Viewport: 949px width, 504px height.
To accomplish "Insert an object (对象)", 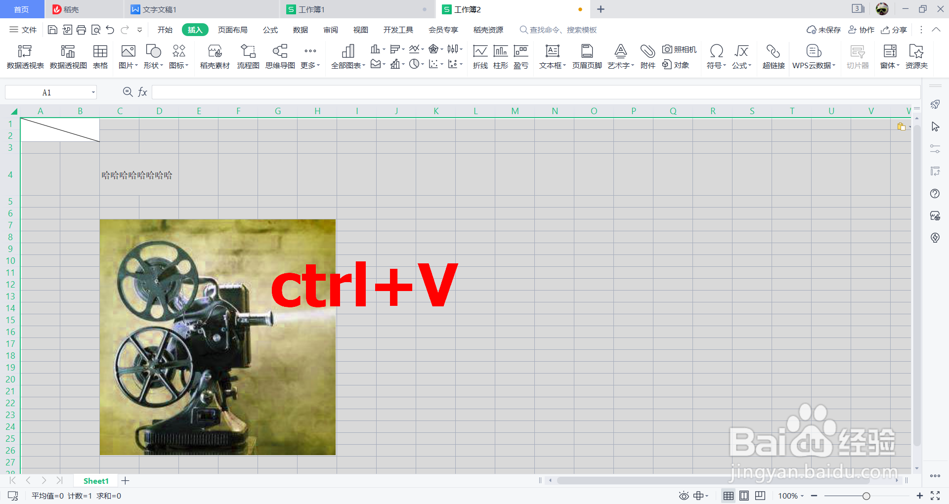I will (x=676, y=65).
